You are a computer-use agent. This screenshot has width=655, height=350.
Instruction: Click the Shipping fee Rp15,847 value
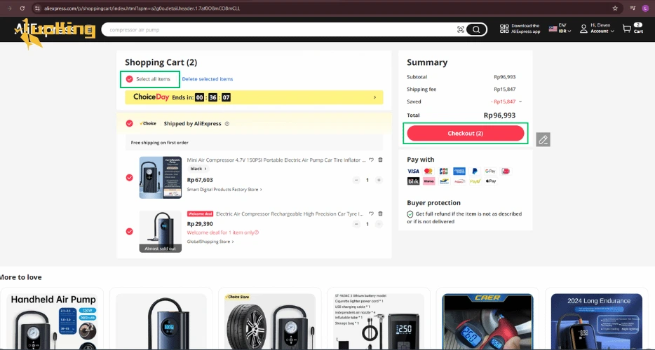(x=505, y=90)
